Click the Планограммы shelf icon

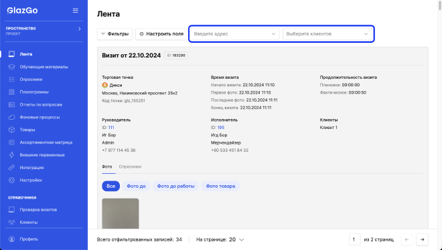coord(11,92)
